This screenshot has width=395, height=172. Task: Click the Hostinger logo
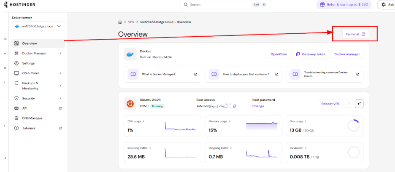pyautogui.click(x=21, y=5)
